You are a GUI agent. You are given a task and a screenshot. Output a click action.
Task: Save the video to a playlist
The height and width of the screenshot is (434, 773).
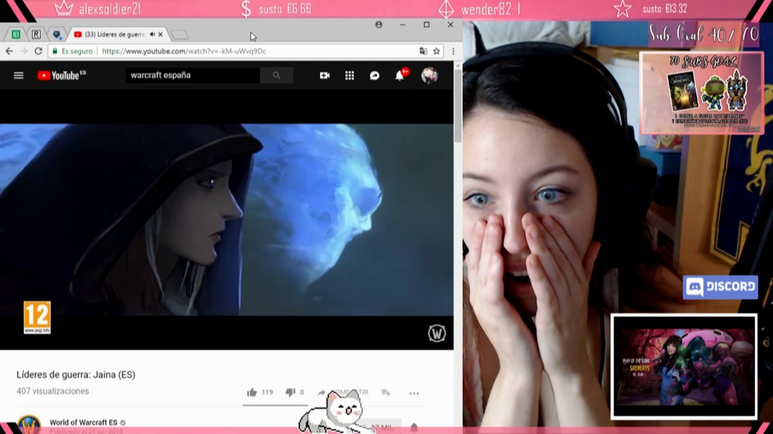point(386,392)
